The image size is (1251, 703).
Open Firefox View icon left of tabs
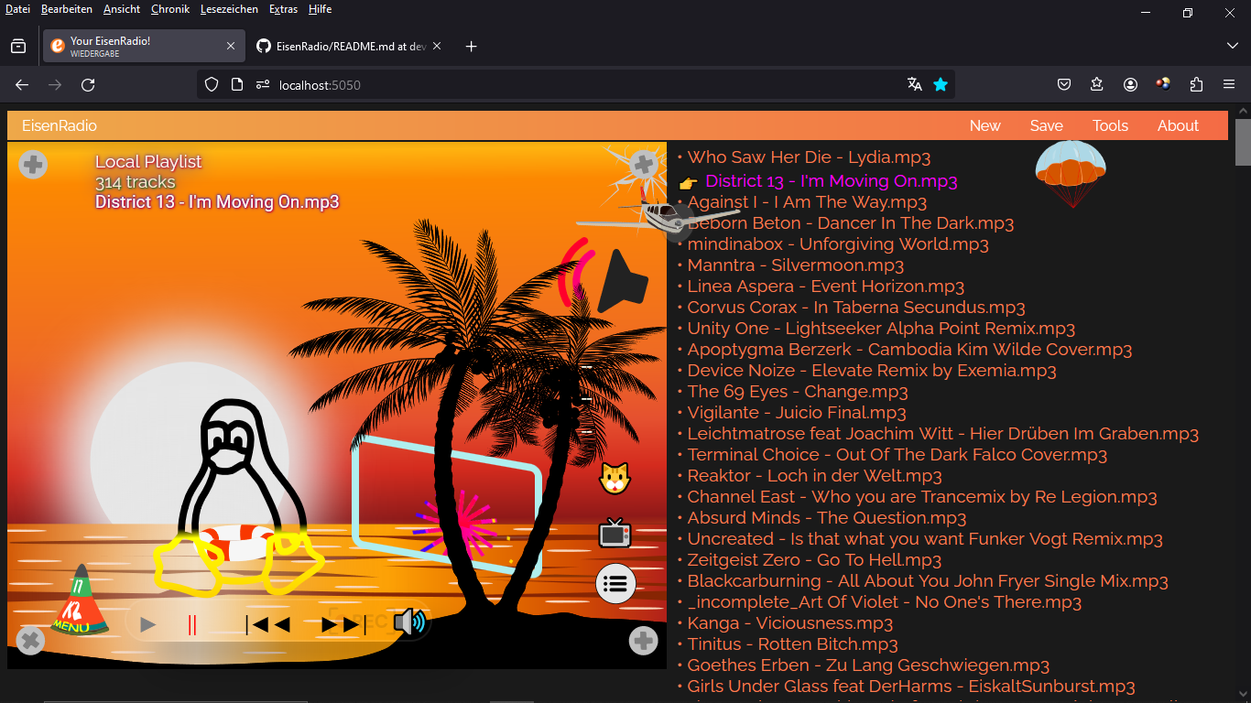[x=18, y=46]
